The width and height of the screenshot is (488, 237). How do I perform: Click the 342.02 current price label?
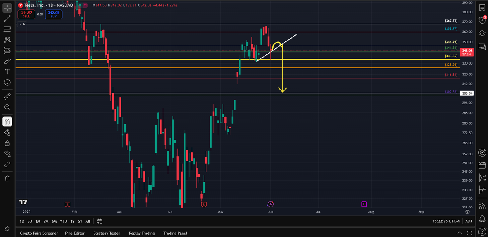[x=467, y=52]
